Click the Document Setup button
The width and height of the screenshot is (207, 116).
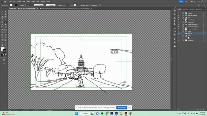click(84, 5)
